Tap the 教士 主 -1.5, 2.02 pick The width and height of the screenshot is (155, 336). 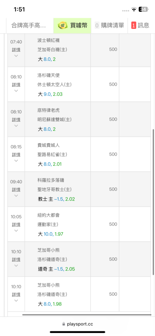(x=56, y=199)
